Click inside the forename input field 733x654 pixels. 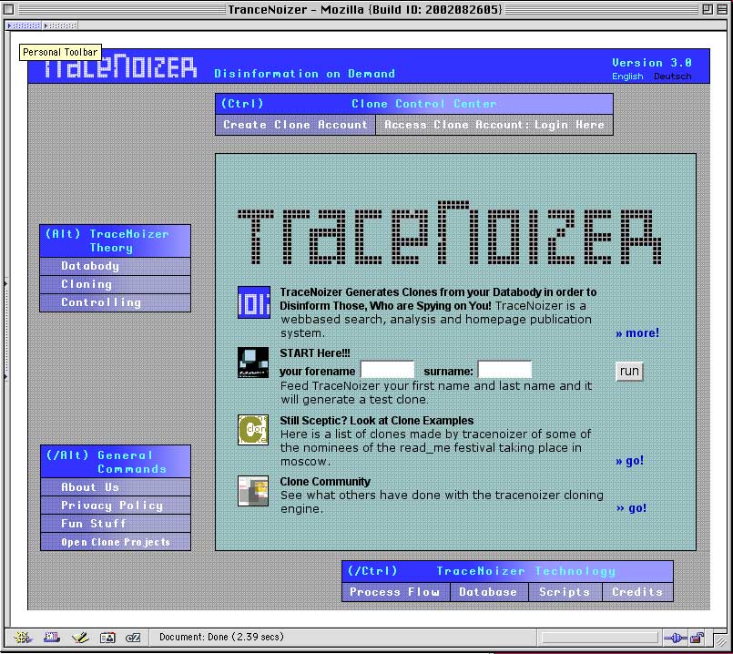coord(387,369)
